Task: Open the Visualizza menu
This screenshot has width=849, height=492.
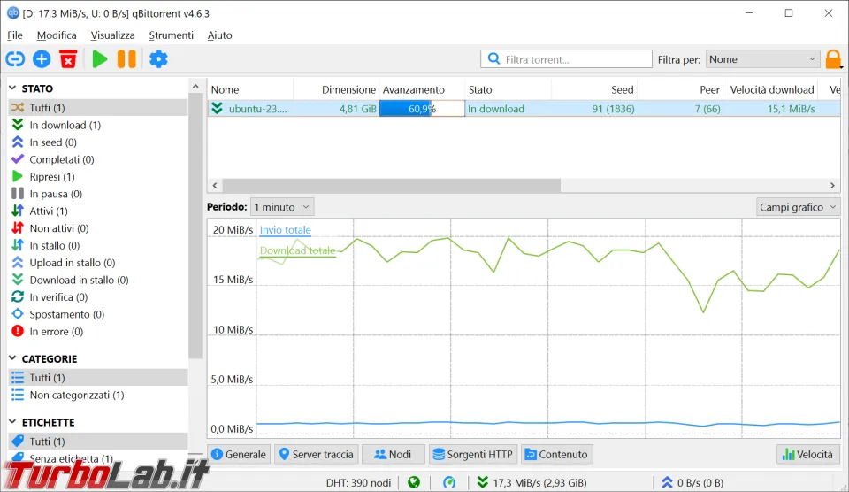Action: 112,35
